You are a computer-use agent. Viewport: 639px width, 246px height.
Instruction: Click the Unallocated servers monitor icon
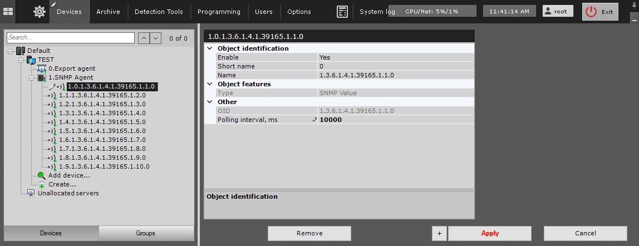pyautogui.click(x=31, y=193)
